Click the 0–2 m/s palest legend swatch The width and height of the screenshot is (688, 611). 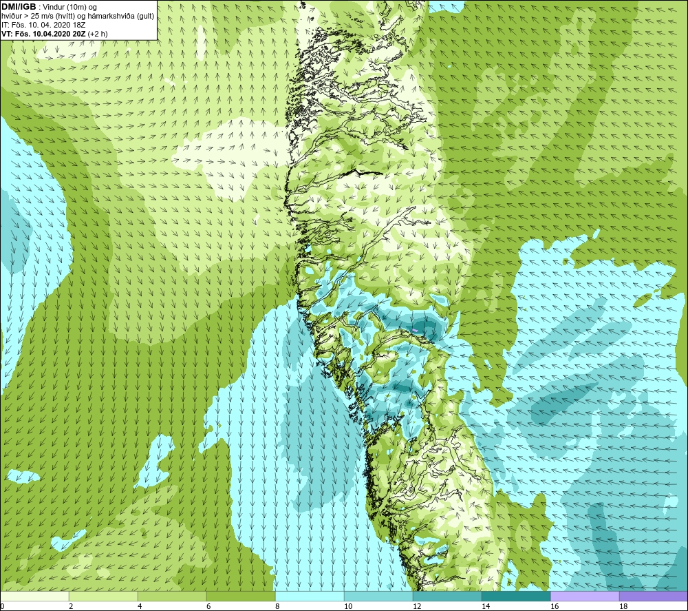pyautogui.click(x=34, y=596)
